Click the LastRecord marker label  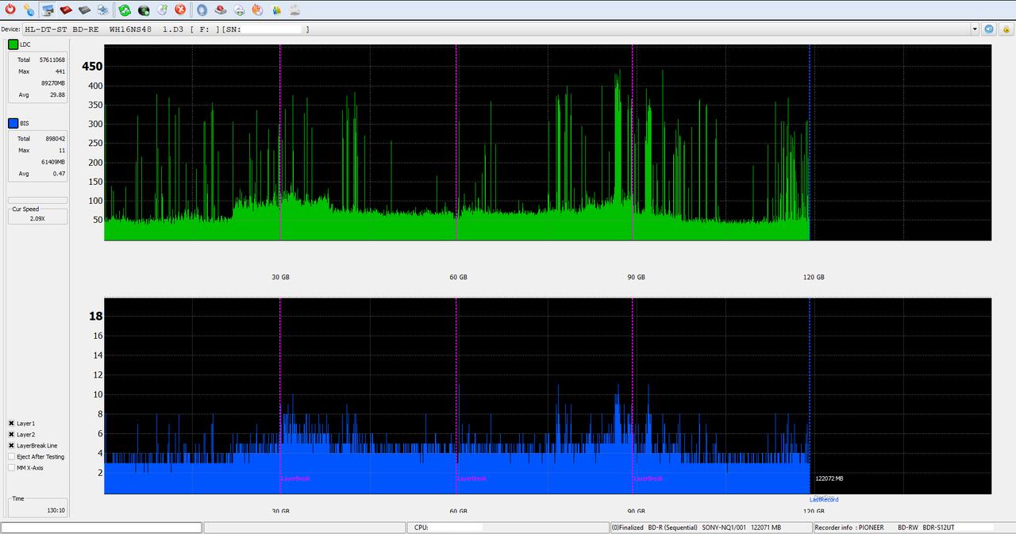(824, 500)
